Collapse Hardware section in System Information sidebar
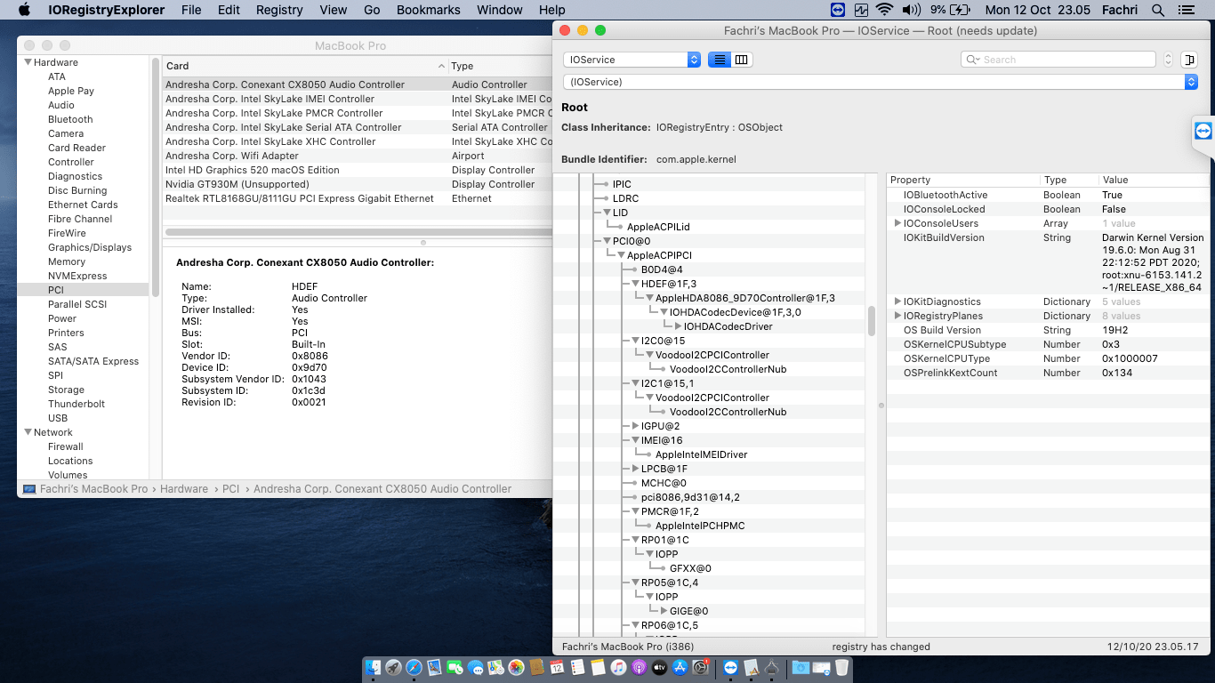 (x=28, y=62)
